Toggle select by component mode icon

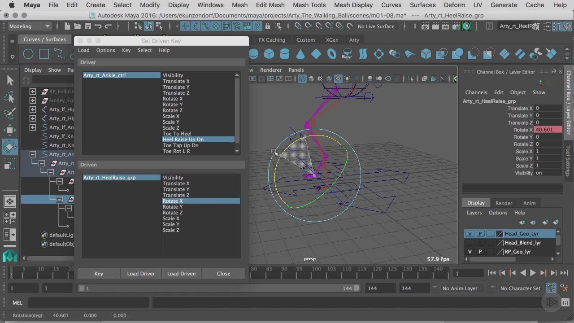pyautogui.click(x=159, y=26)
